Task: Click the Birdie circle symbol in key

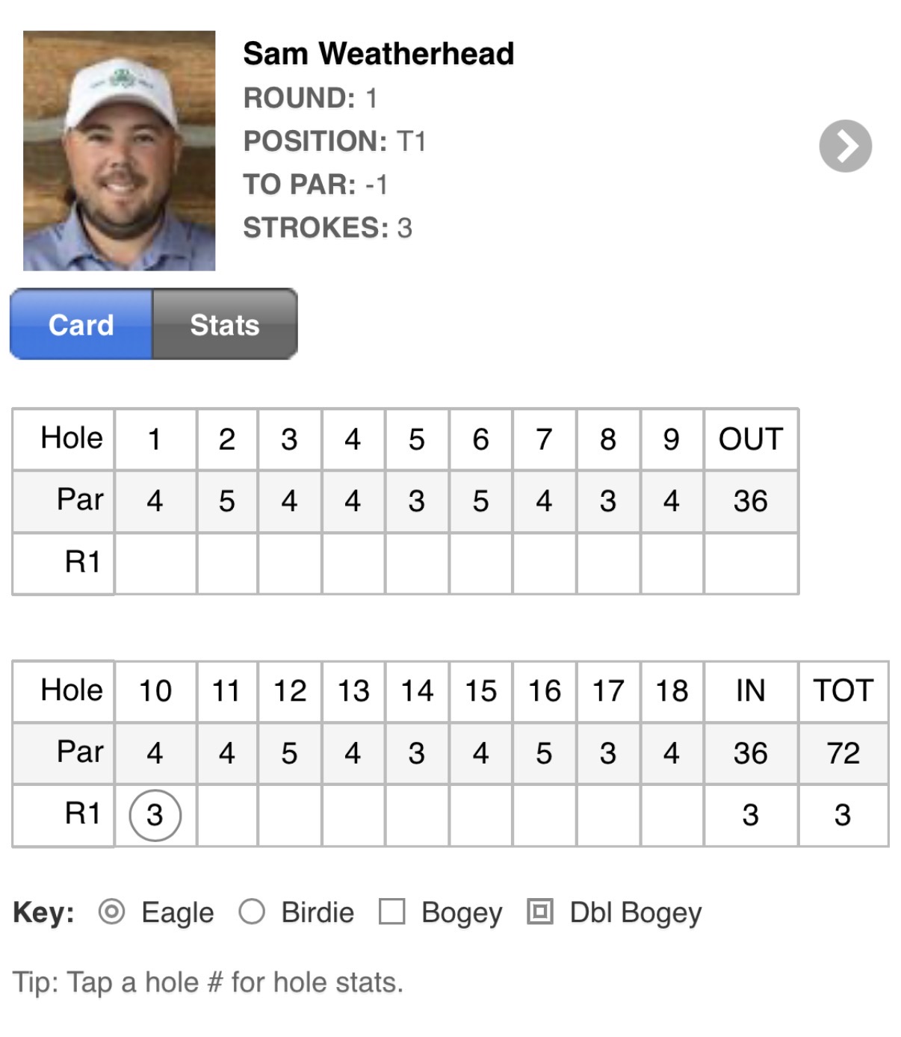Action: tap(252, 911)
